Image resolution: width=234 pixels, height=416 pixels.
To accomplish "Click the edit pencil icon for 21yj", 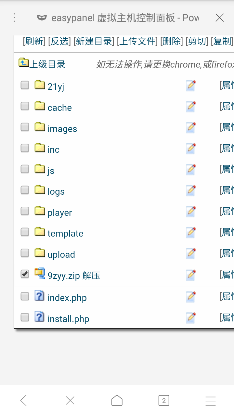I will pos(191,85).
